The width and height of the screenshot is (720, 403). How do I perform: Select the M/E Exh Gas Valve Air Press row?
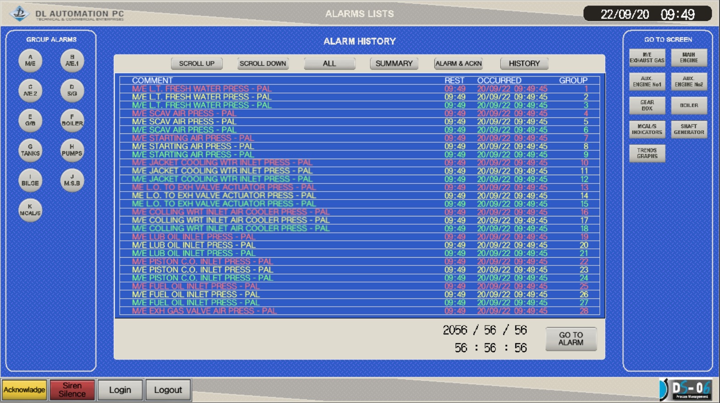tap(204, 311)
